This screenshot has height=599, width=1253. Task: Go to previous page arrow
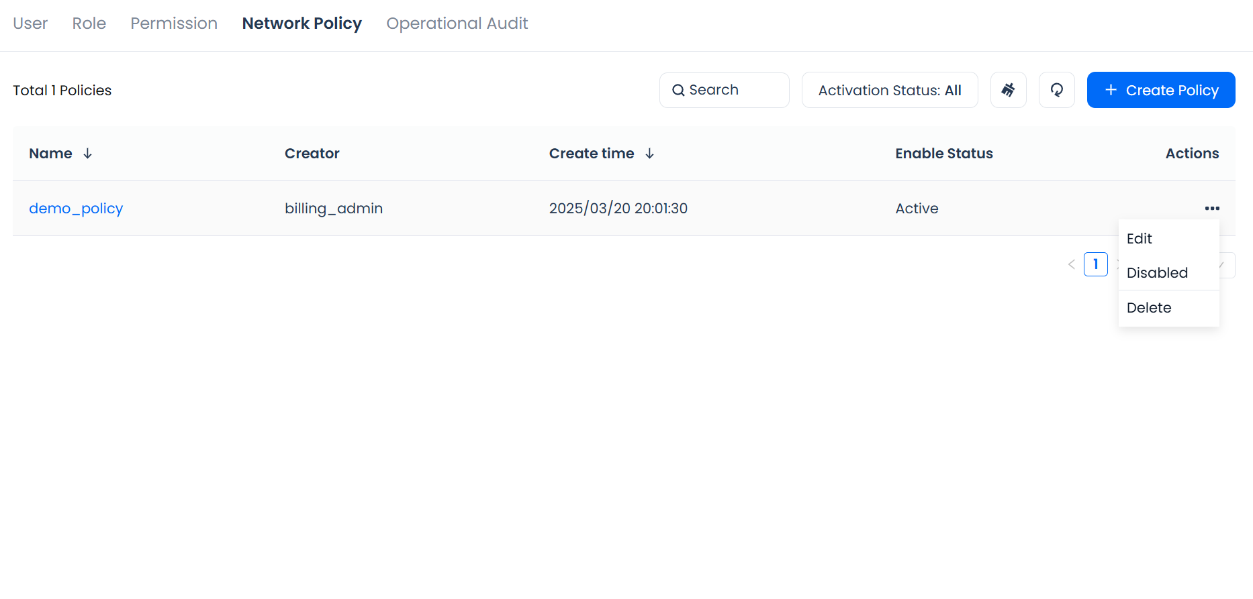click(1071, 264)
